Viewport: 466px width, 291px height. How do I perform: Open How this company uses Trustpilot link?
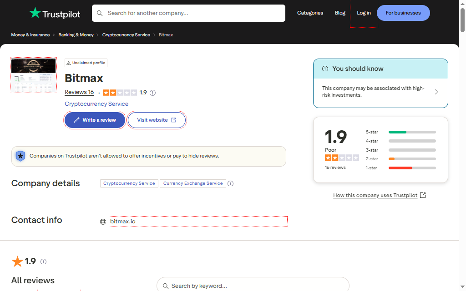(379, 195)
